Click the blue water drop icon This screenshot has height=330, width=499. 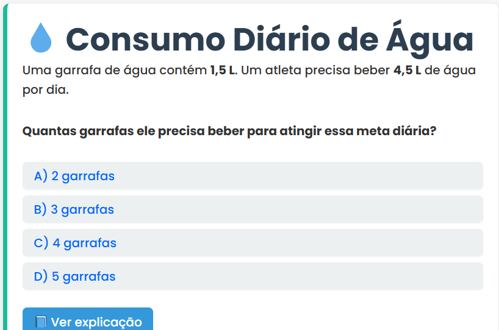pos(41,38)
